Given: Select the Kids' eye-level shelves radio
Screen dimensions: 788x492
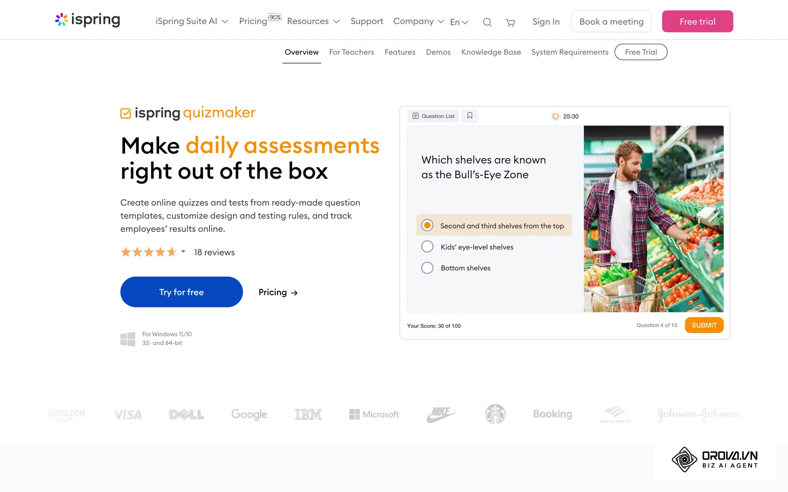Looking at the screenshot, I should (427, 246).
